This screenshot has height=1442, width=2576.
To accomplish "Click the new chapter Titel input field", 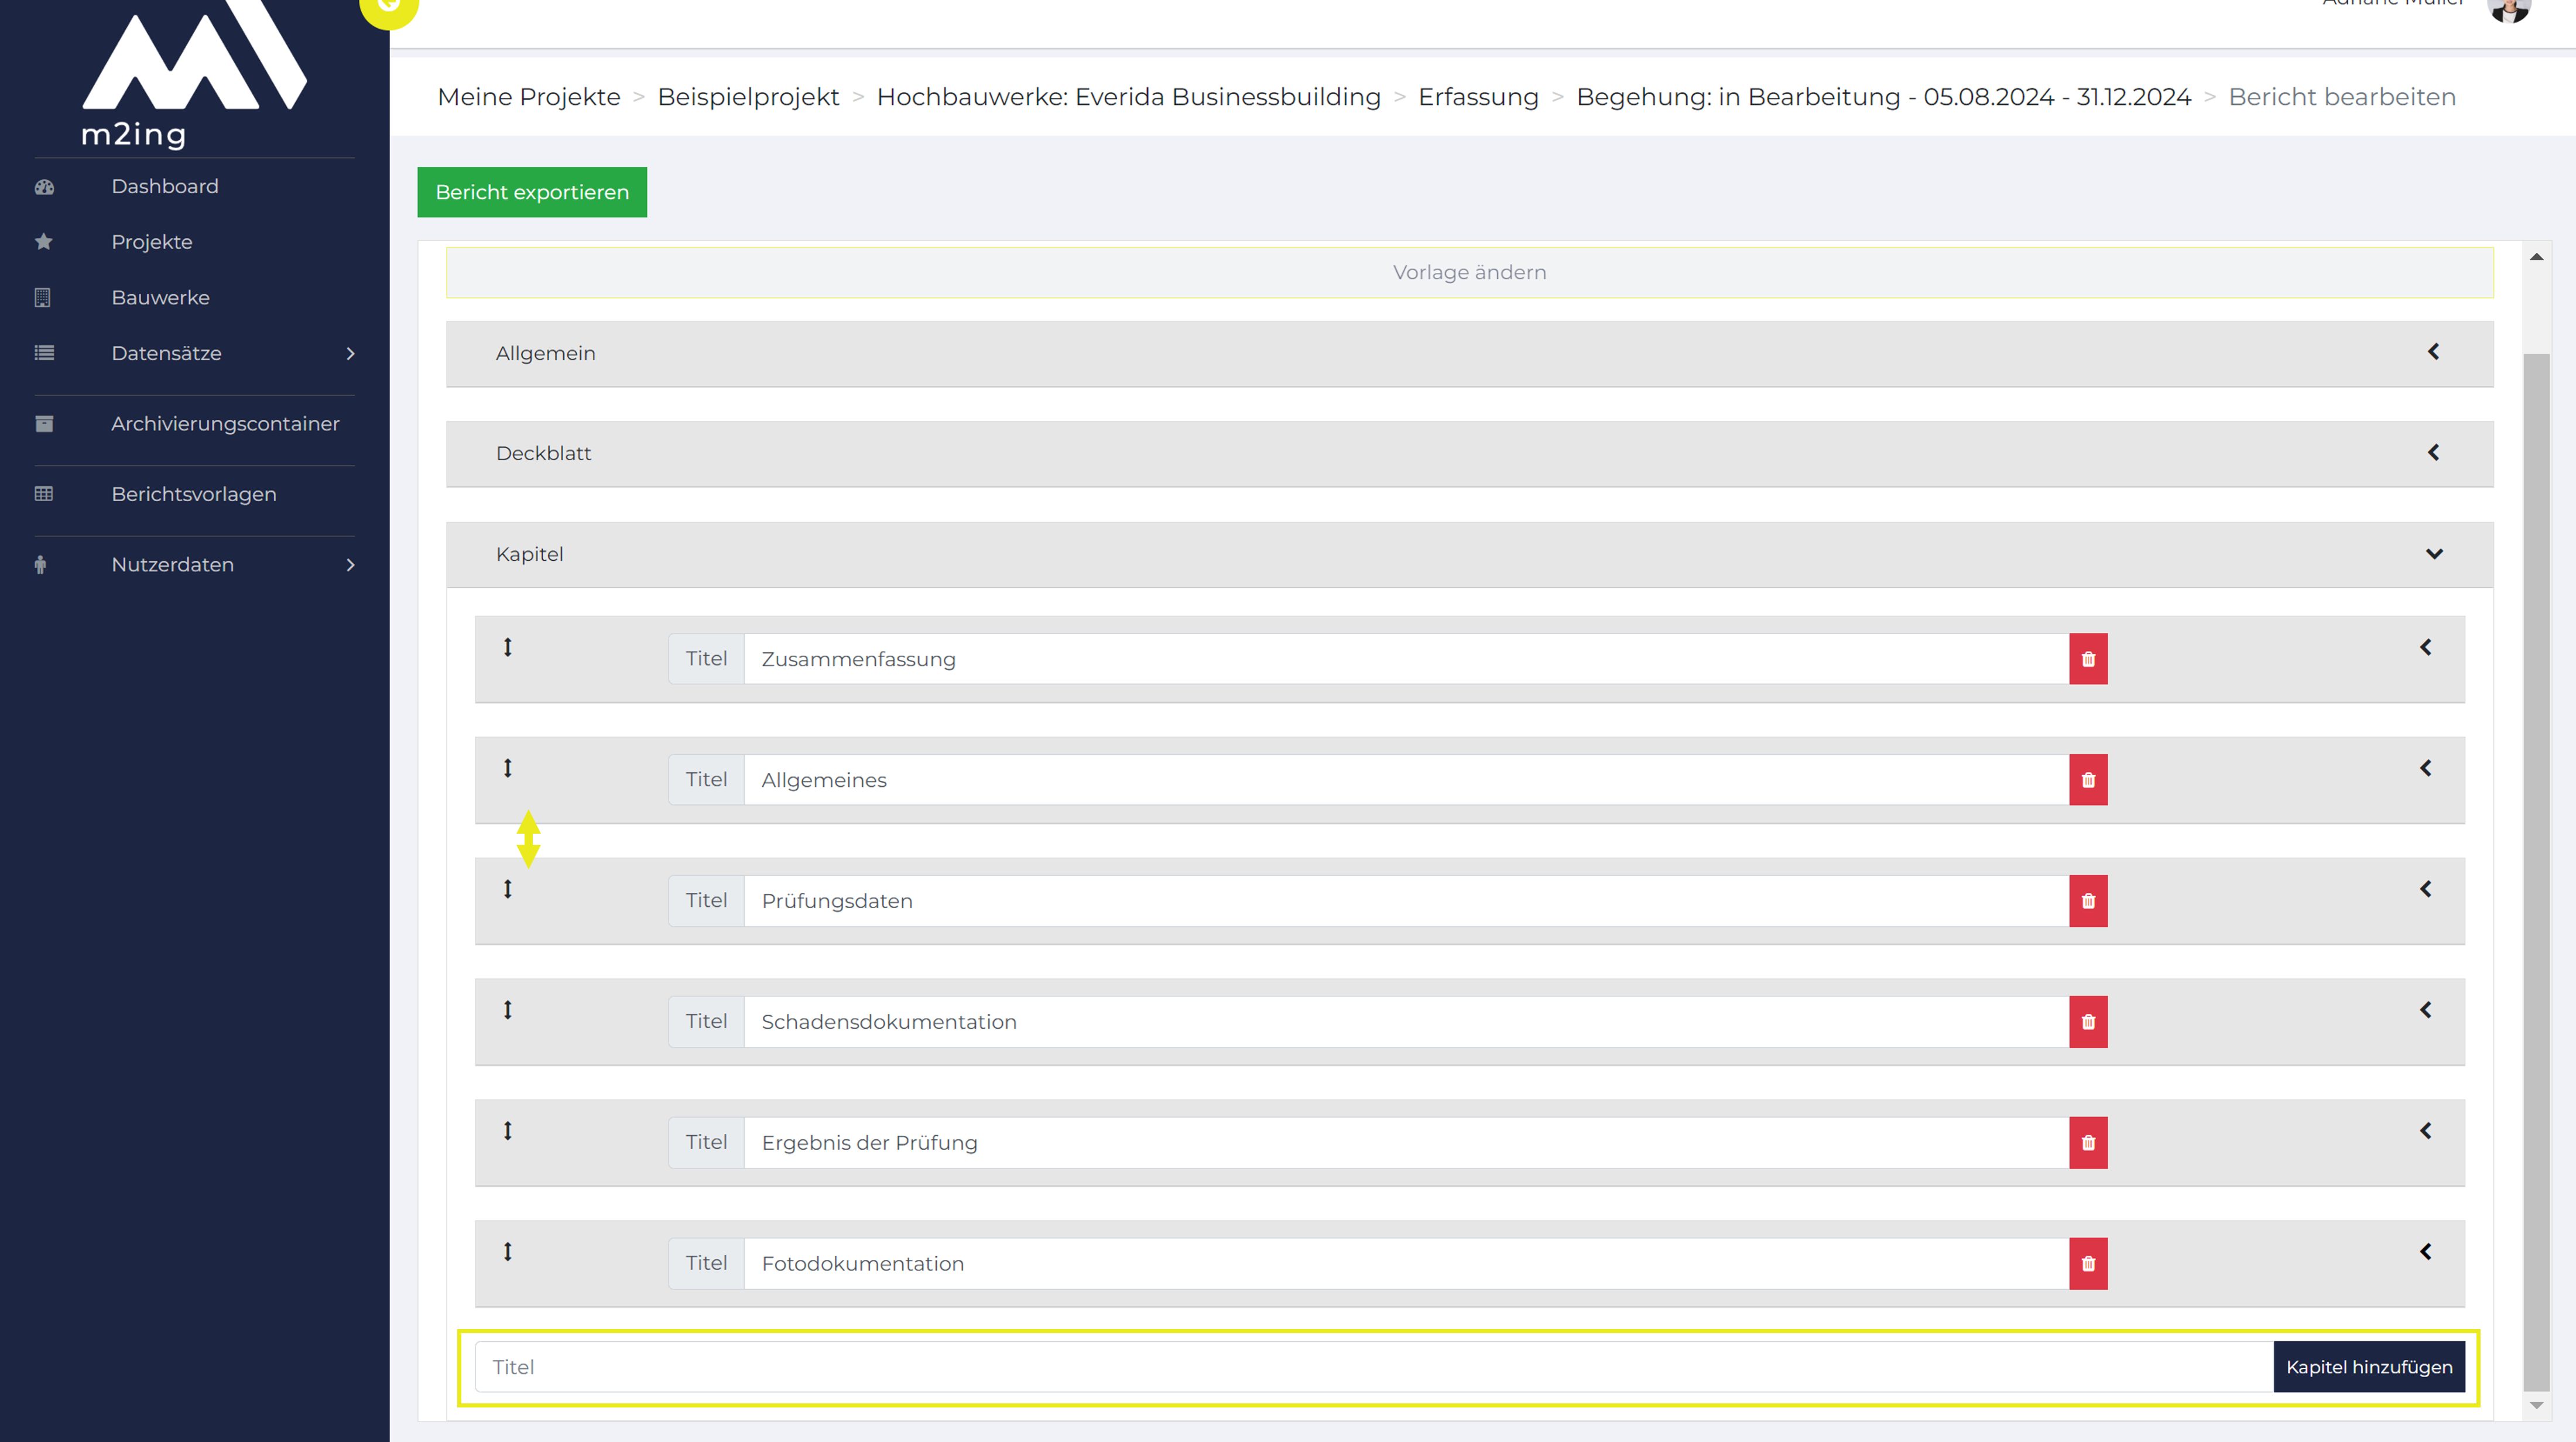I will pyautogui.click(x=1374, y=1367).
